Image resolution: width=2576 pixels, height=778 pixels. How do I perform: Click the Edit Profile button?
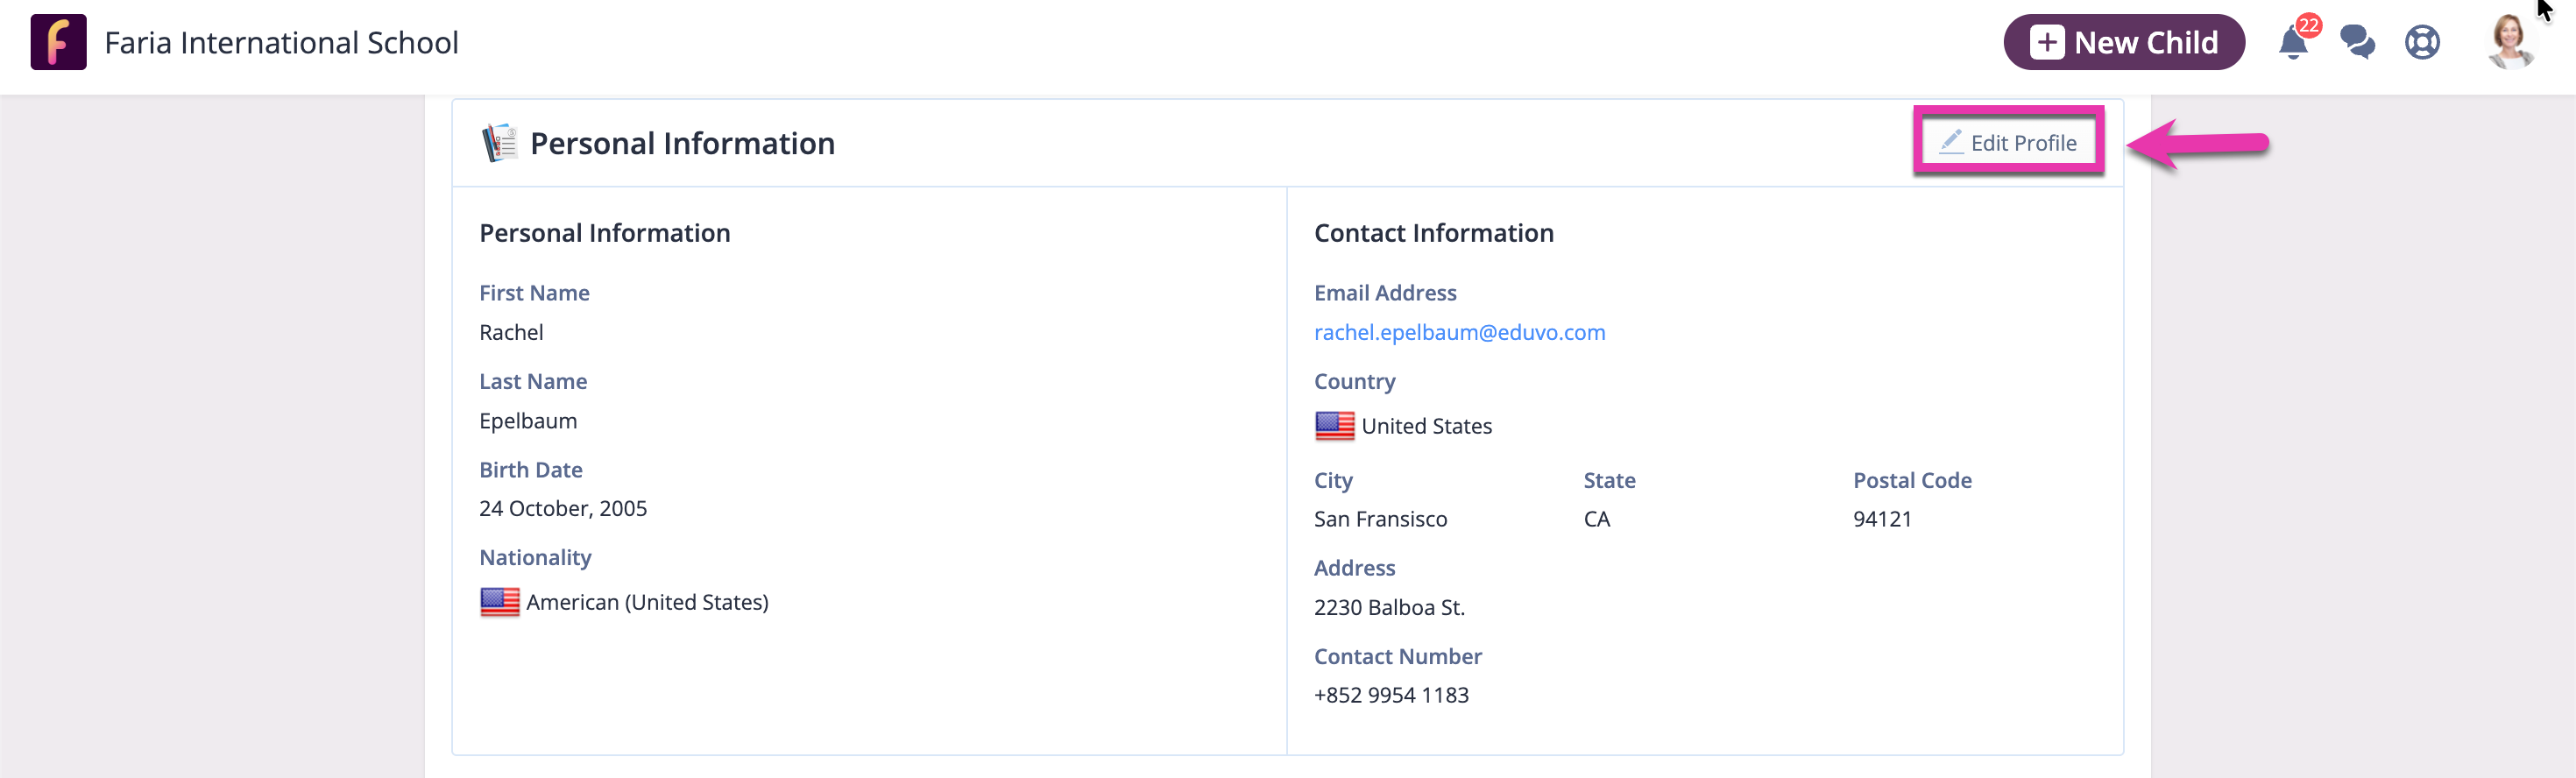click(2008, 142)
